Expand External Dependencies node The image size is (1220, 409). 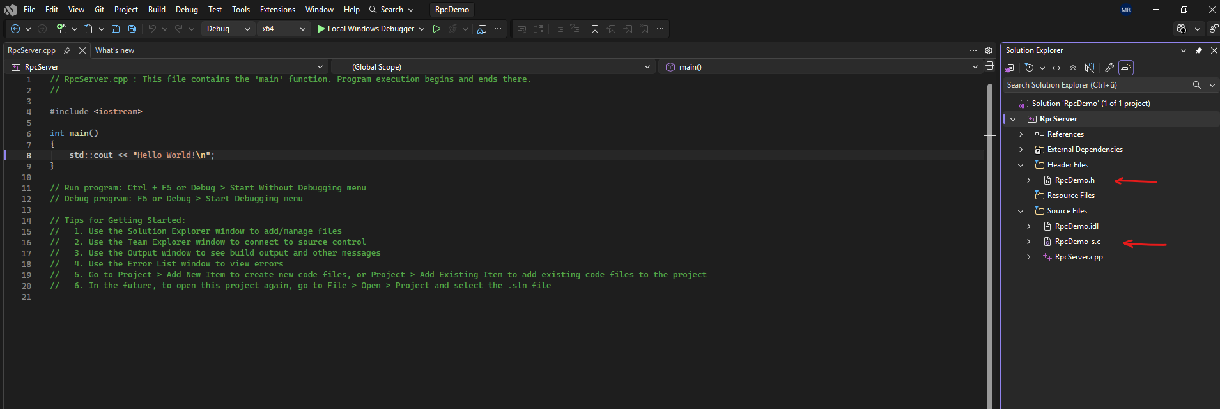click(x=1021, y=150)
